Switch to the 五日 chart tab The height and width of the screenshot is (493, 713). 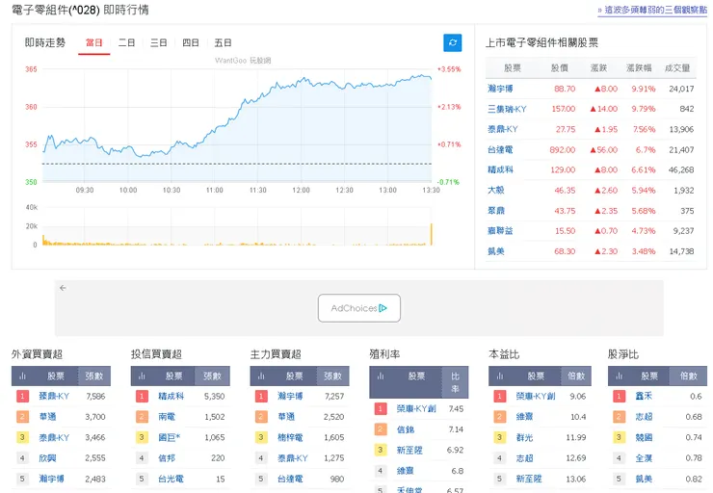click(223, 42)
